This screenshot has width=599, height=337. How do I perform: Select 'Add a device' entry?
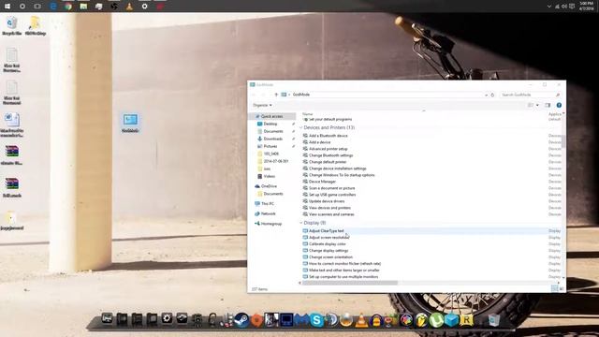320,142
